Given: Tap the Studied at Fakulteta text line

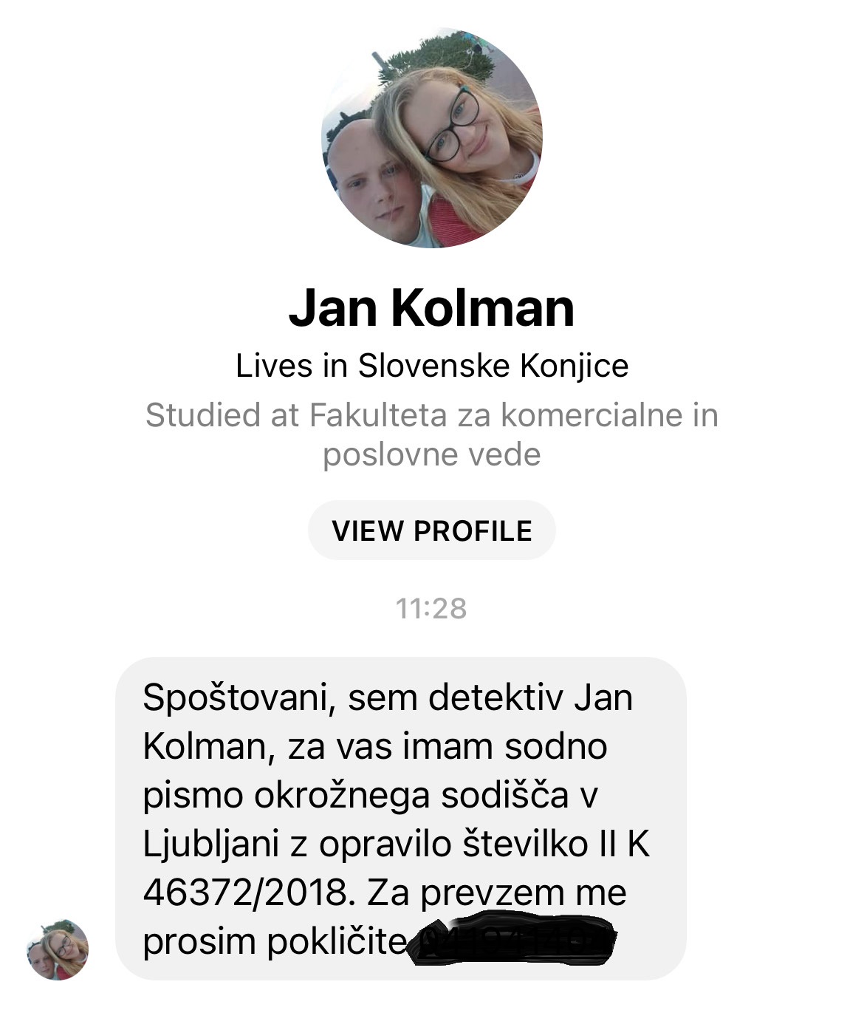Looking at the screenshot, I should tap(432, 414).
